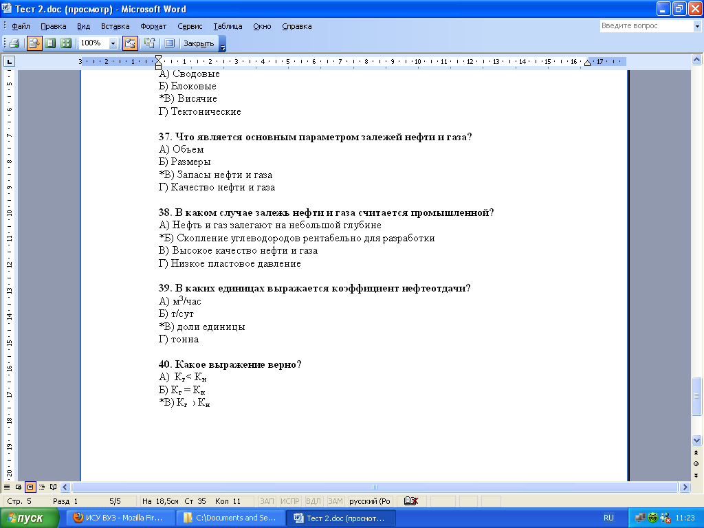Click the horizontal scrollbar thumb
704x528 pixels.
[x=375, y=487]
